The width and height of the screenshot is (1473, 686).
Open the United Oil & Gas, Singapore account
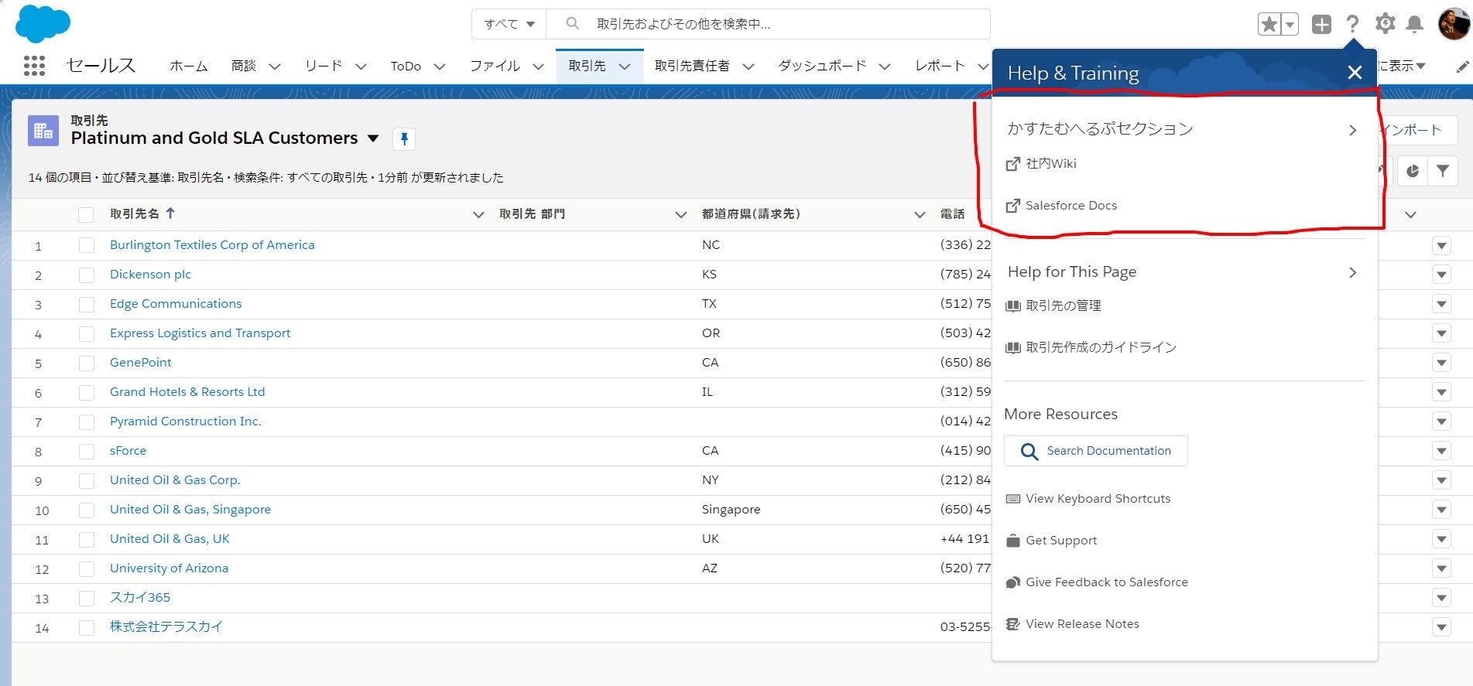point(190,509)
